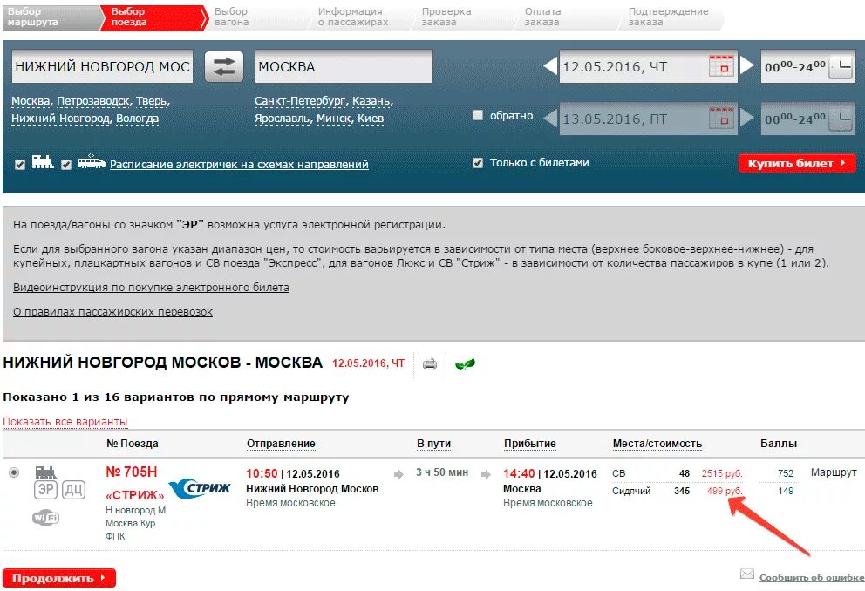865x591 pixels.
Task: Choose Тверь quick departure suggestion
Action: pos(151,101)
